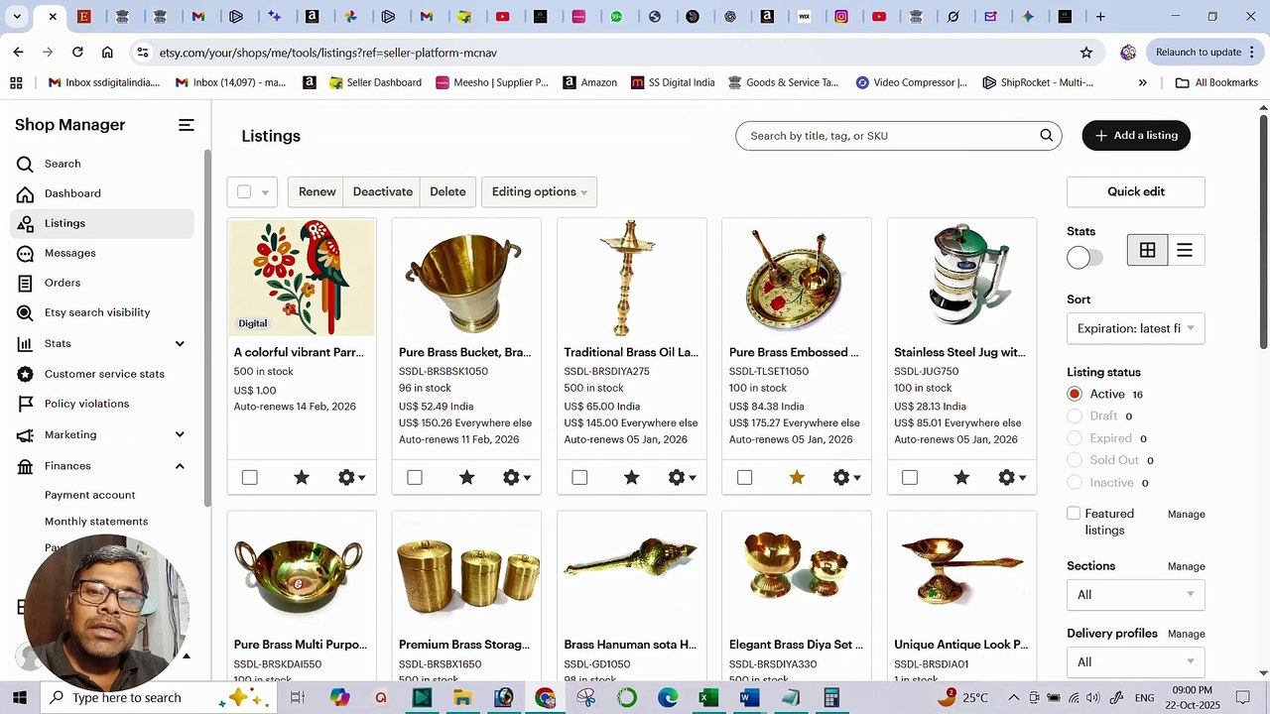Tick the select-all listings checkbox
Image resolution: width=1270 pixels, height=714 pixels.
coord(244,191)
